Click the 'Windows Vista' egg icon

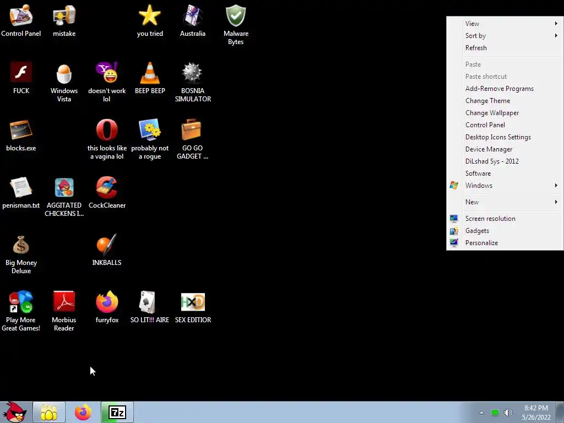tap(64, 82)
